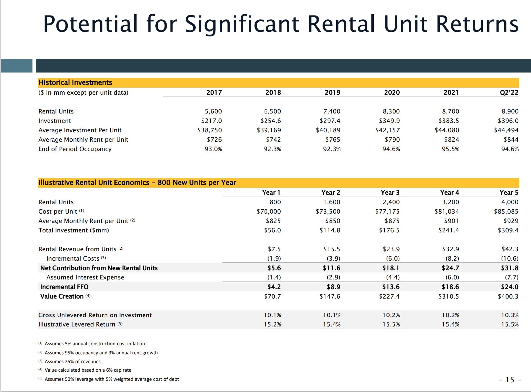The width and height of the screenshot is (531, 392).
Task: Click the 'Average Investment Per Unit' row label
Action: (80, 130)
